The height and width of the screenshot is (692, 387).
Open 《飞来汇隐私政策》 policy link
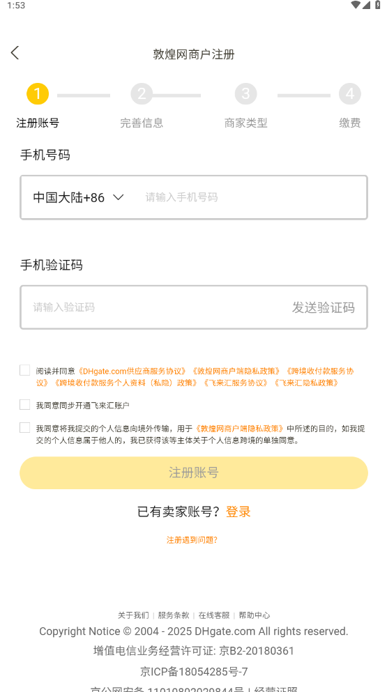[x=305, y=383]
